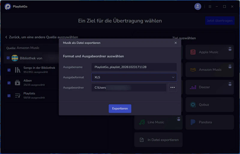This screenshot has height=154, width=240.
Task: Click the Amazon Music logo icon
Action: (x=193, y=70)
